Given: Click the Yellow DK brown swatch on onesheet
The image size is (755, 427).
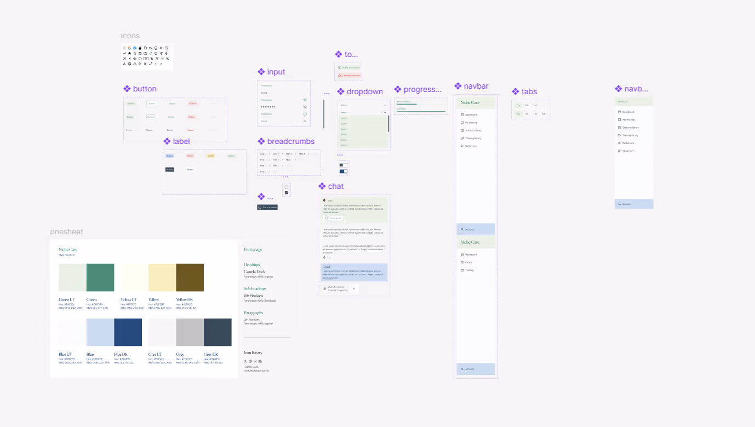Looking at the screenshot, I should (190, 278).
